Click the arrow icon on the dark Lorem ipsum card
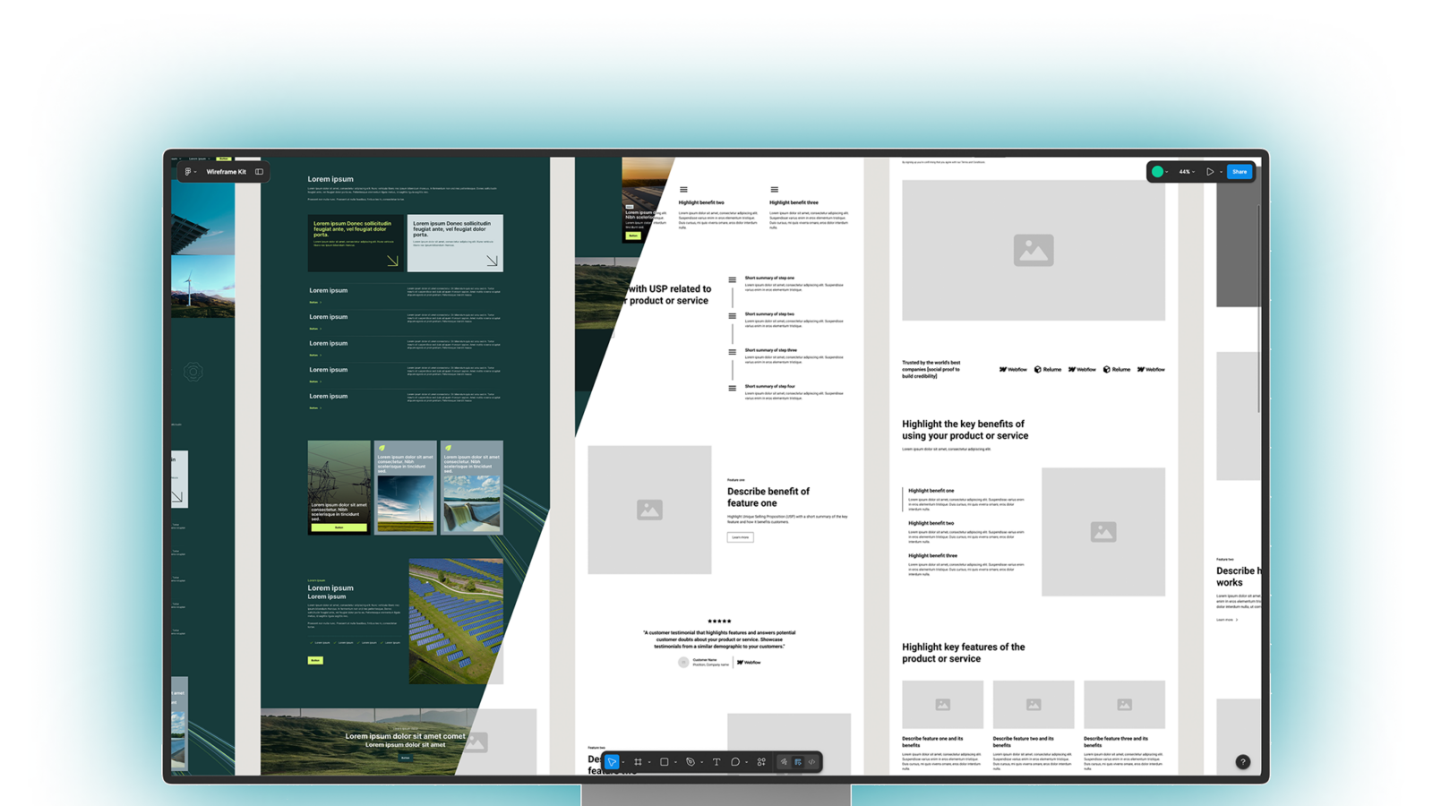This screenshot has width=1433, height=806. click(392, 261)
